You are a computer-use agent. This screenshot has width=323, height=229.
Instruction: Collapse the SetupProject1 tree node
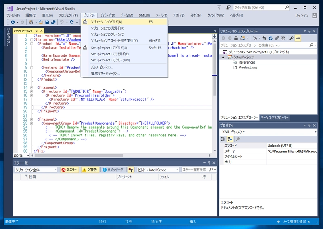point(224,57)
